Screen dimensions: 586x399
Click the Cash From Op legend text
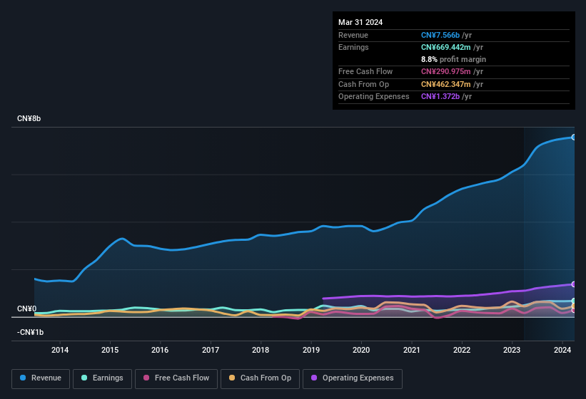pyautogui.click(x=266, y=378)
